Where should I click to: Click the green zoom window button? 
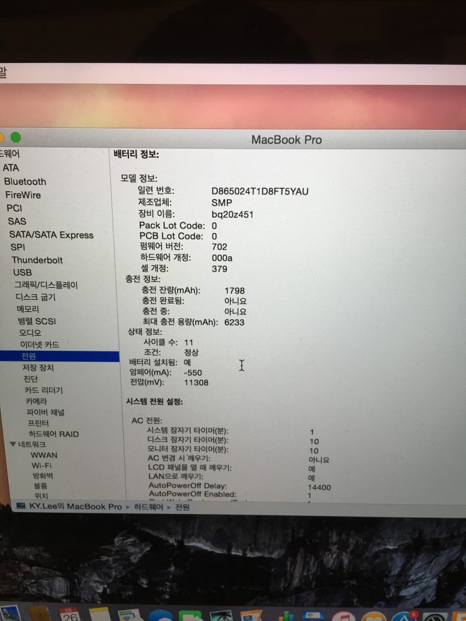tap(16, 137)
